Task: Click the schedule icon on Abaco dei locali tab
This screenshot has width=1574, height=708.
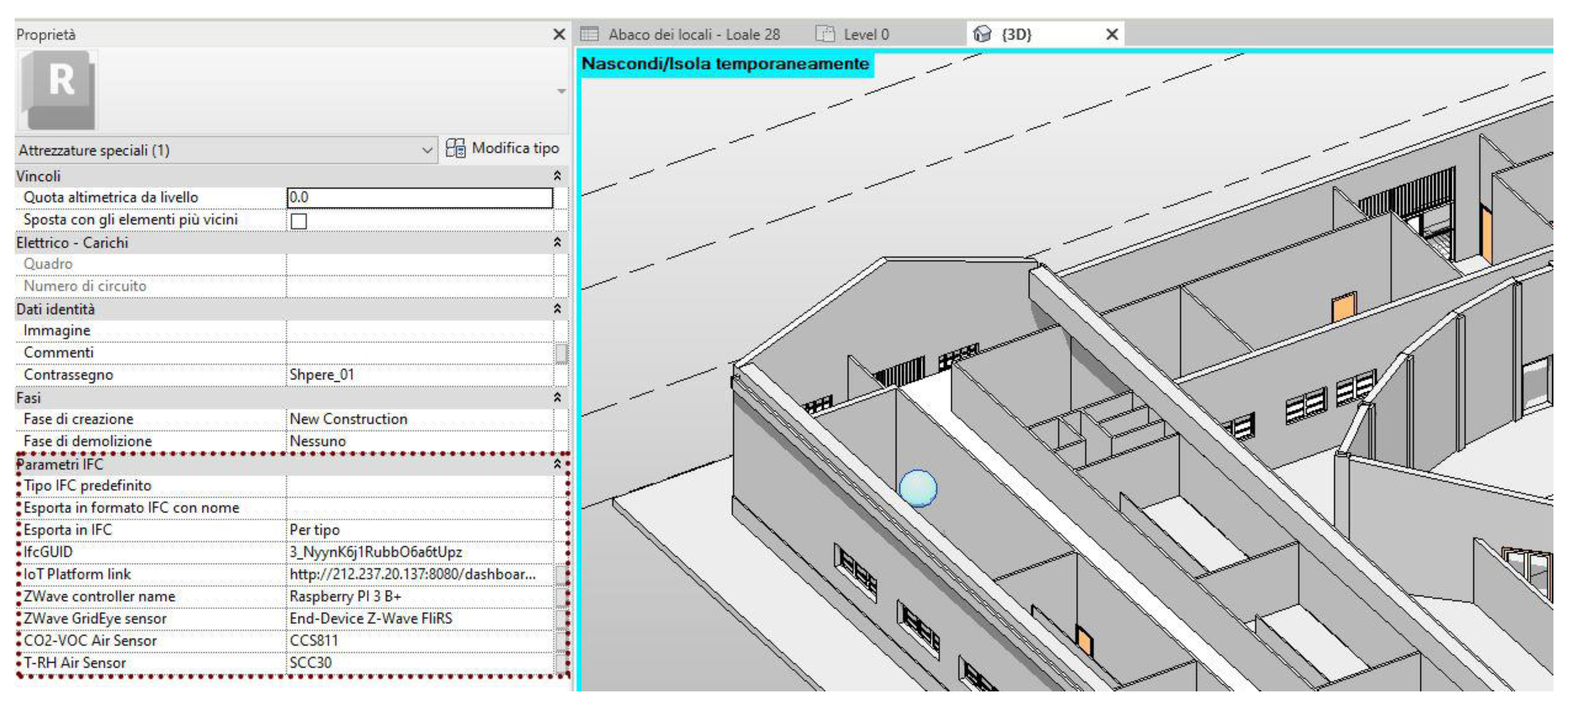Action: point(589,34)
